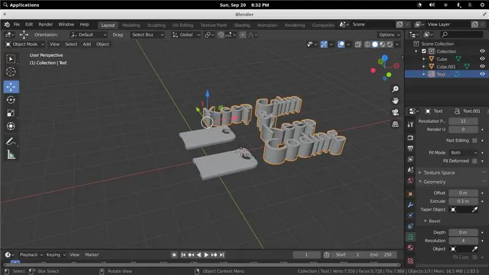Open Orientation Default dropdown
The width and height of the screenshot is (489, 275).
pos(89,35)
